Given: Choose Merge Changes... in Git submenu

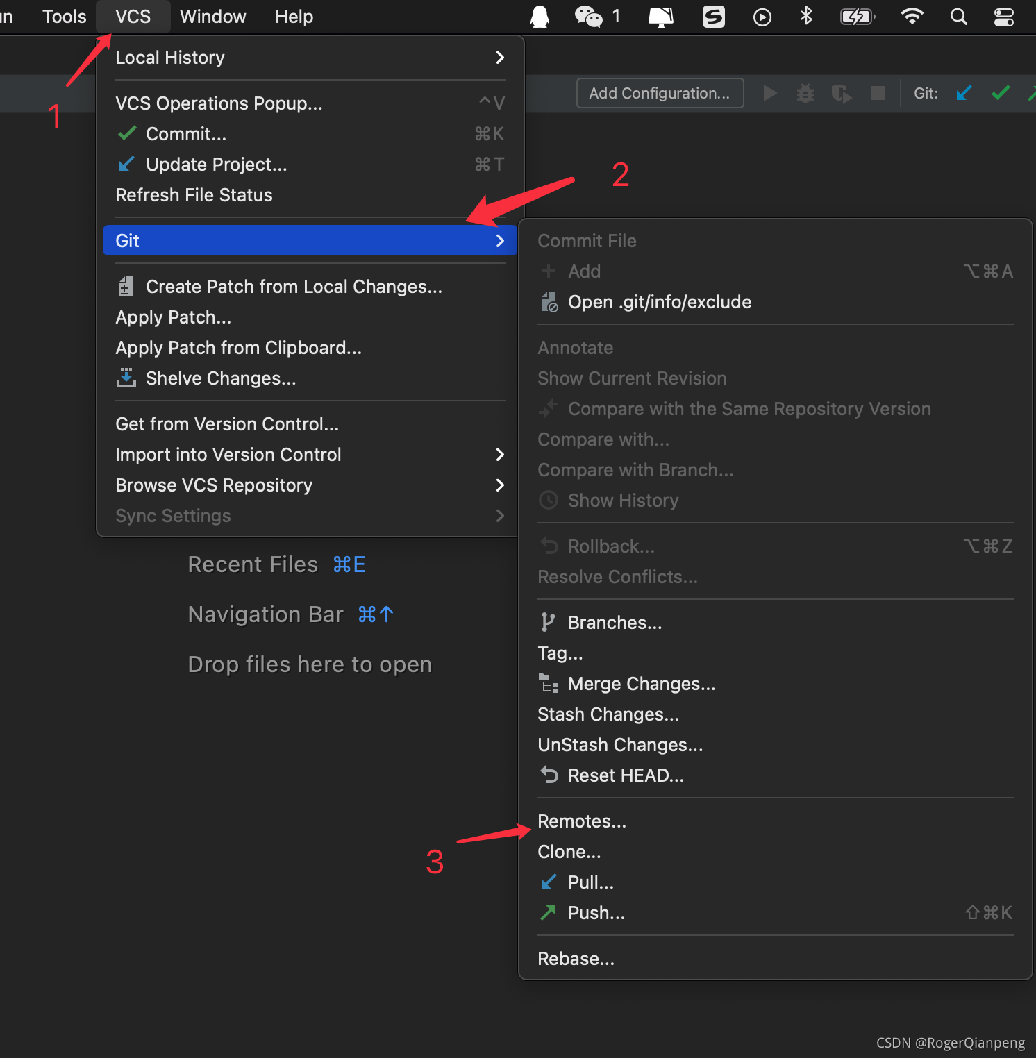Looking at the screenshot, I should [x=776, y=684].
